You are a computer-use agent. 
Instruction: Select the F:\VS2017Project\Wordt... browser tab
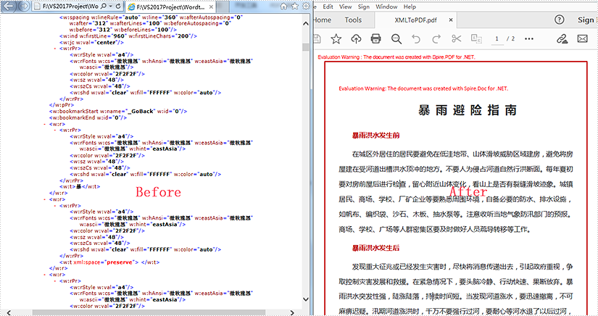click(171, 7)
